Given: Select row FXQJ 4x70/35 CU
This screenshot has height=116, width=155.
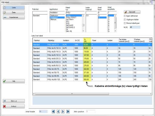Looking at the screenshot, I should click(x=92, y=62).
